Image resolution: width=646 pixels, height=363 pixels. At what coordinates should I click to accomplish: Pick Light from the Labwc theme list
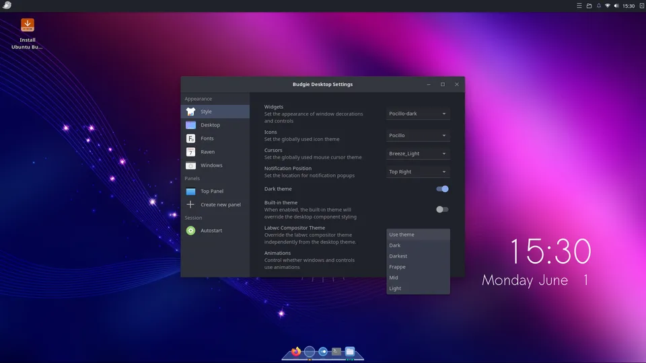(x=418, y=288)
